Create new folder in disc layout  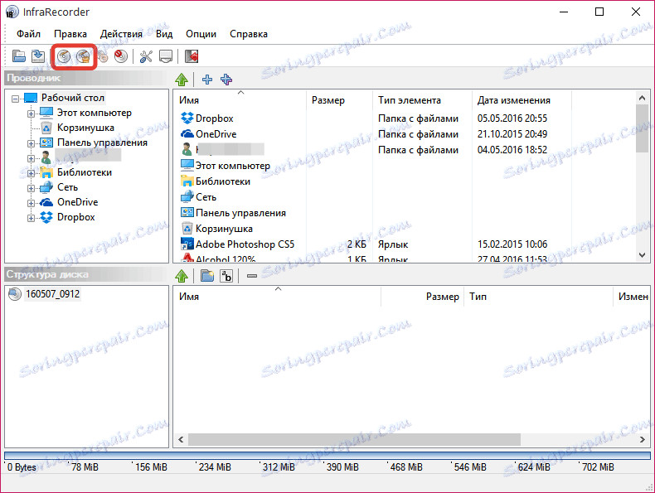pyautogui.click(x=207, y=276)
